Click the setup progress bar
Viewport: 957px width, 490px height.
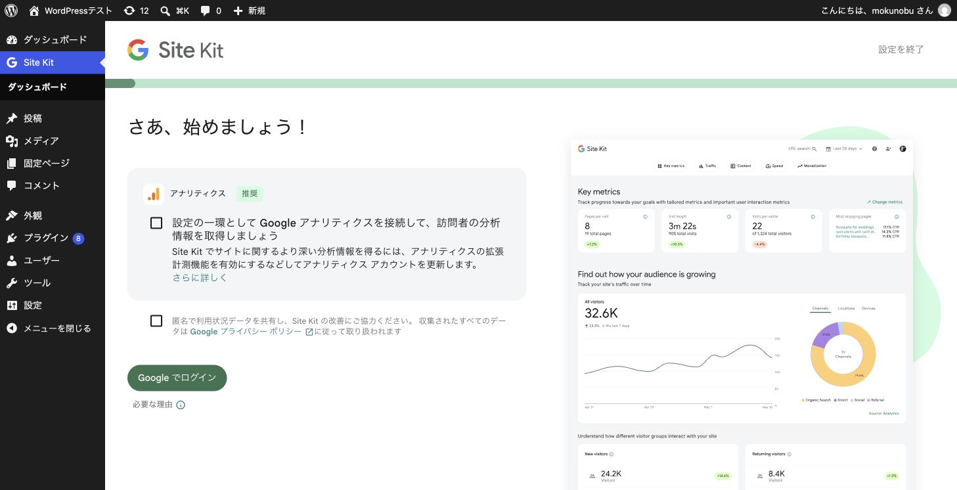(531, 83)
